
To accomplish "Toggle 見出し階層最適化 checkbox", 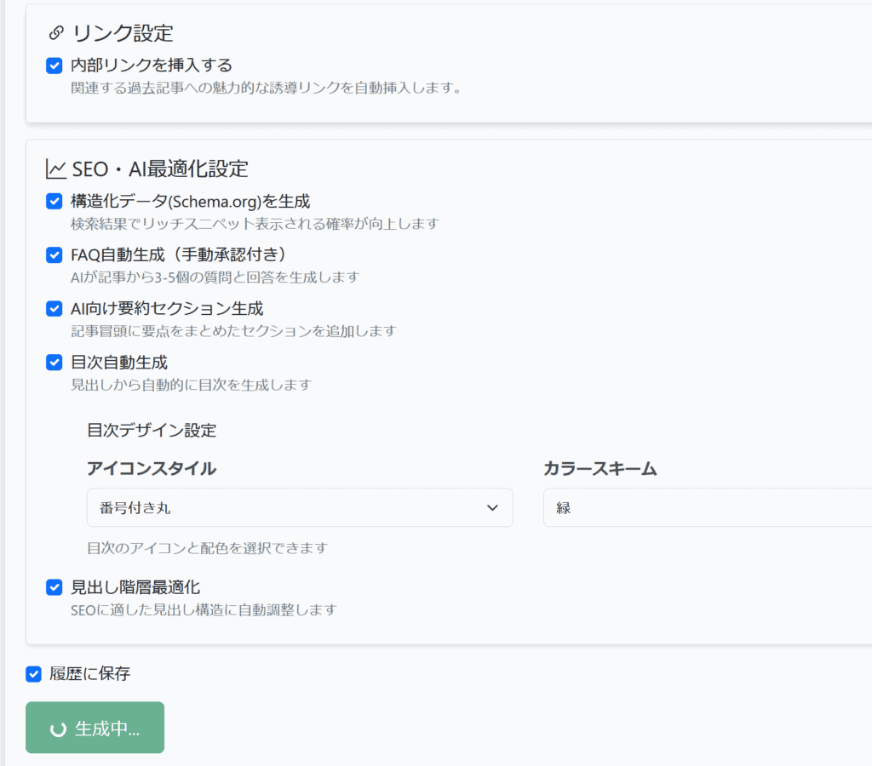I will (x=54, y=587).
